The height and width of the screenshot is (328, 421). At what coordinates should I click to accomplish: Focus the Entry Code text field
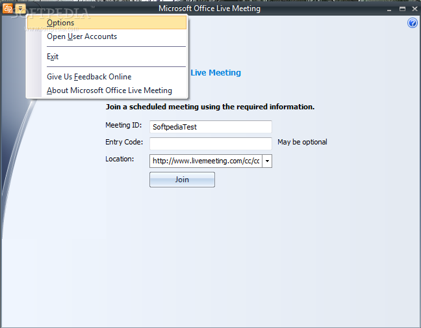pyautogui.click(x=210, y=144)
